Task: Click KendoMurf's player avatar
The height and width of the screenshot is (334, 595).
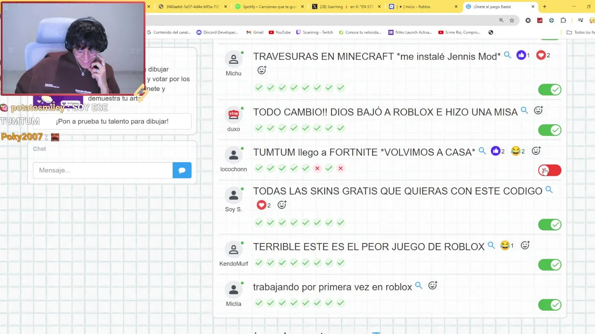Action: [233, 250]
